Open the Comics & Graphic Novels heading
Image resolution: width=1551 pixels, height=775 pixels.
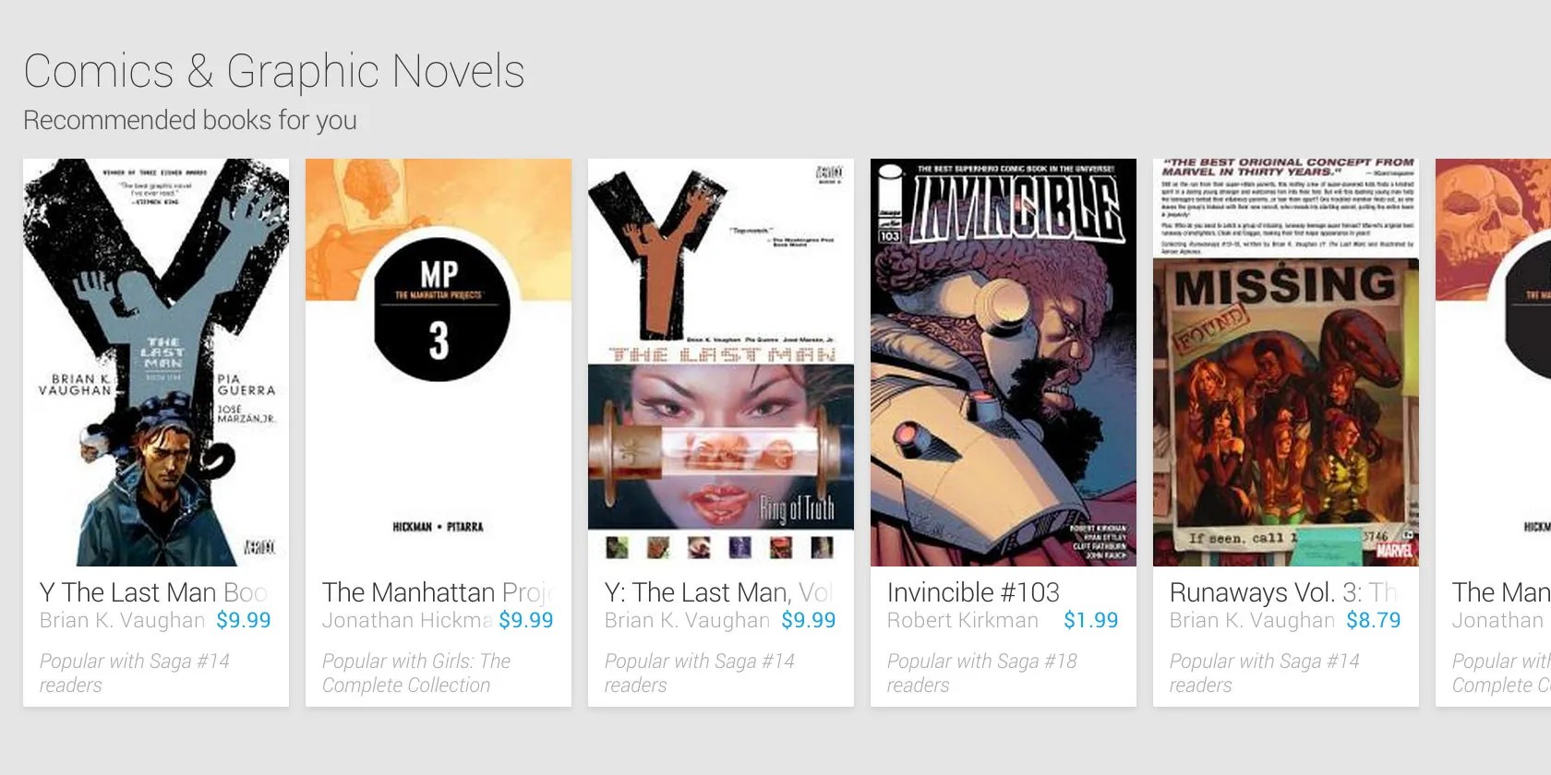point(274,72)
